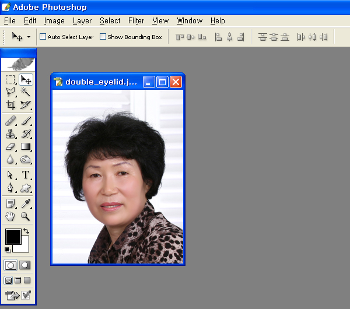Click Align Top Edges button
The height and width of the screenshot is (309, 350).
(180, 37)
